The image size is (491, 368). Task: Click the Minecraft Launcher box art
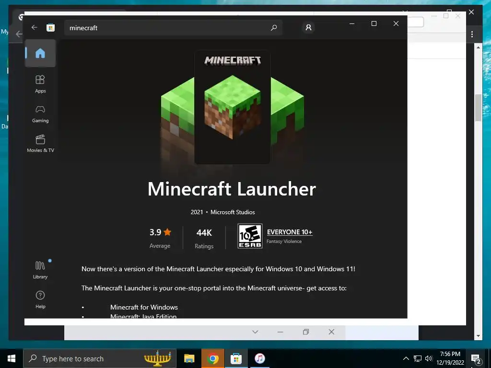click(x=233, y=107)
